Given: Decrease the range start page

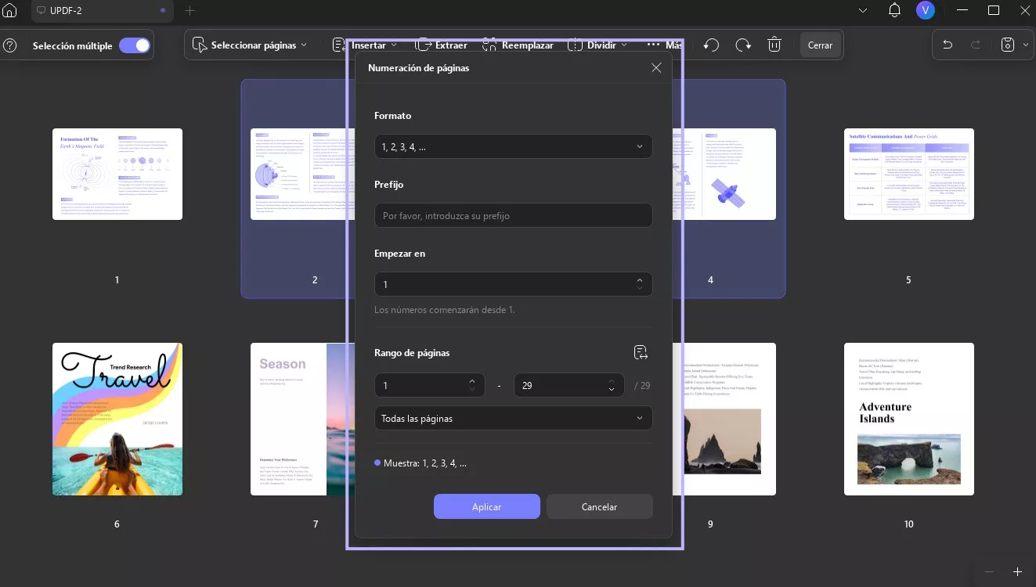Looking at the screenshot, I should click(x=472, y=390).
